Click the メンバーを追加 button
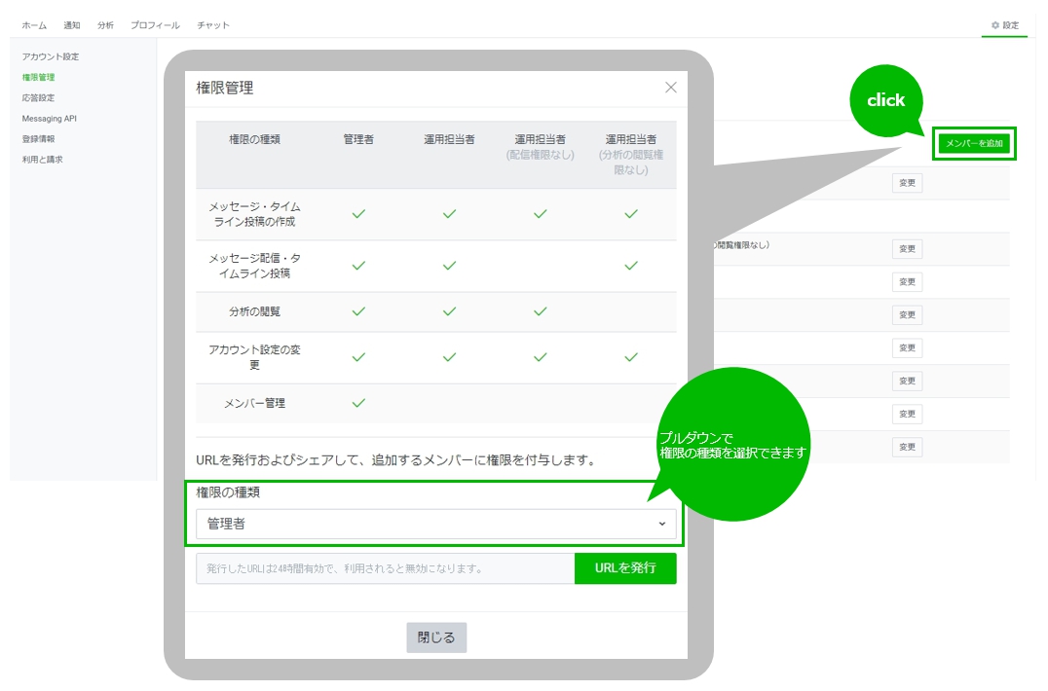Image resolution: width=1048 pixels, height=691 pixels. tap(973, 143)
